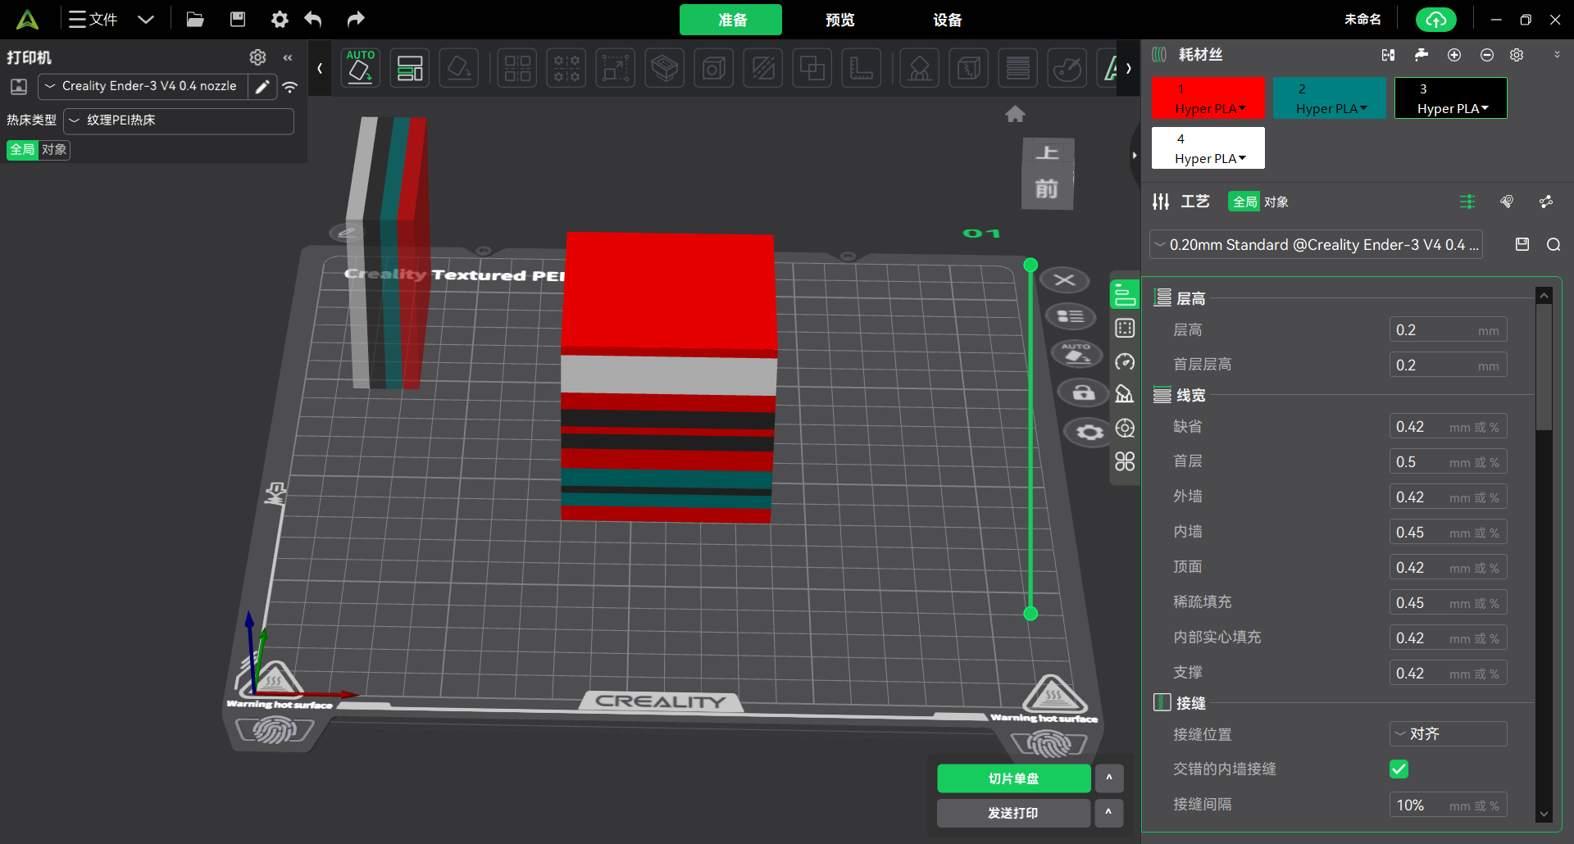Select the teal filament 2 swatch
This screenshot has width=1574, height=844.
[1329, 98]
